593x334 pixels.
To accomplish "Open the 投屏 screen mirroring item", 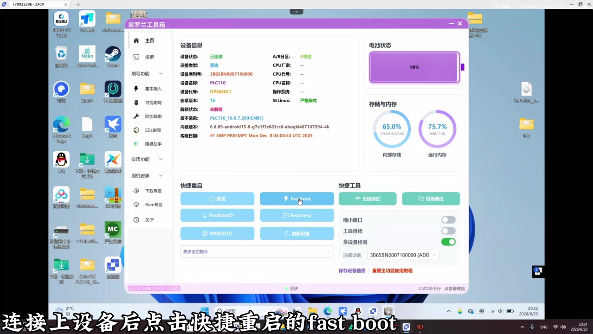I will coord(149,57).
